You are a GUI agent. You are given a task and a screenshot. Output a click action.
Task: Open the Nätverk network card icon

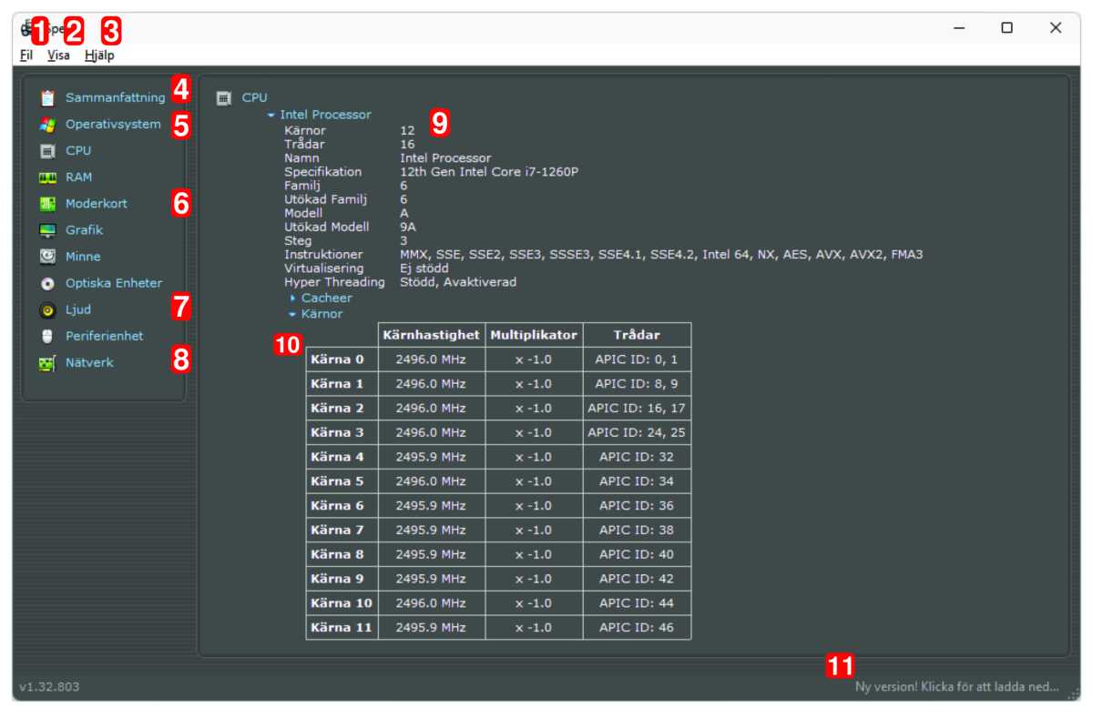47,363
